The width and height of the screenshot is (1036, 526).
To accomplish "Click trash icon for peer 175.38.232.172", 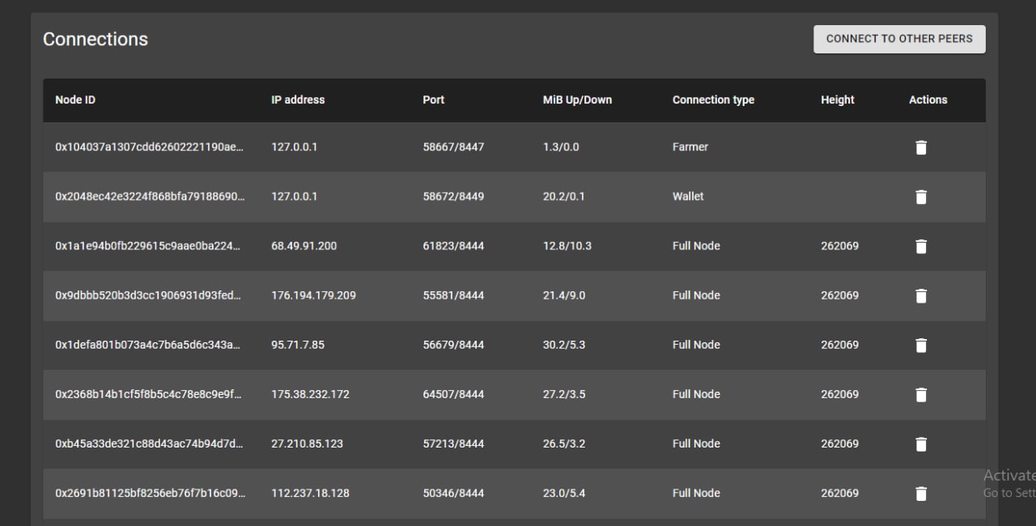I will coord(920,394).
